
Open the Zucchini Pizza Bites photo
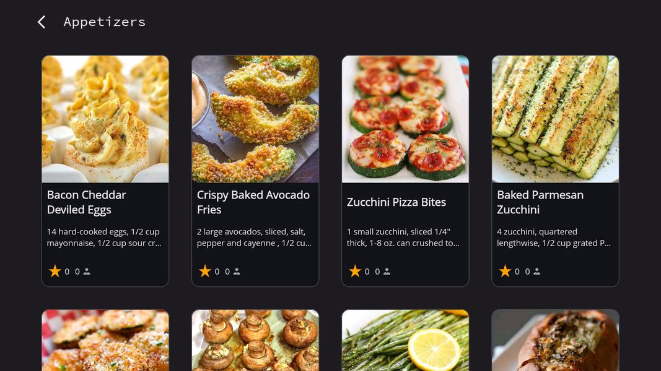(405, 119)
